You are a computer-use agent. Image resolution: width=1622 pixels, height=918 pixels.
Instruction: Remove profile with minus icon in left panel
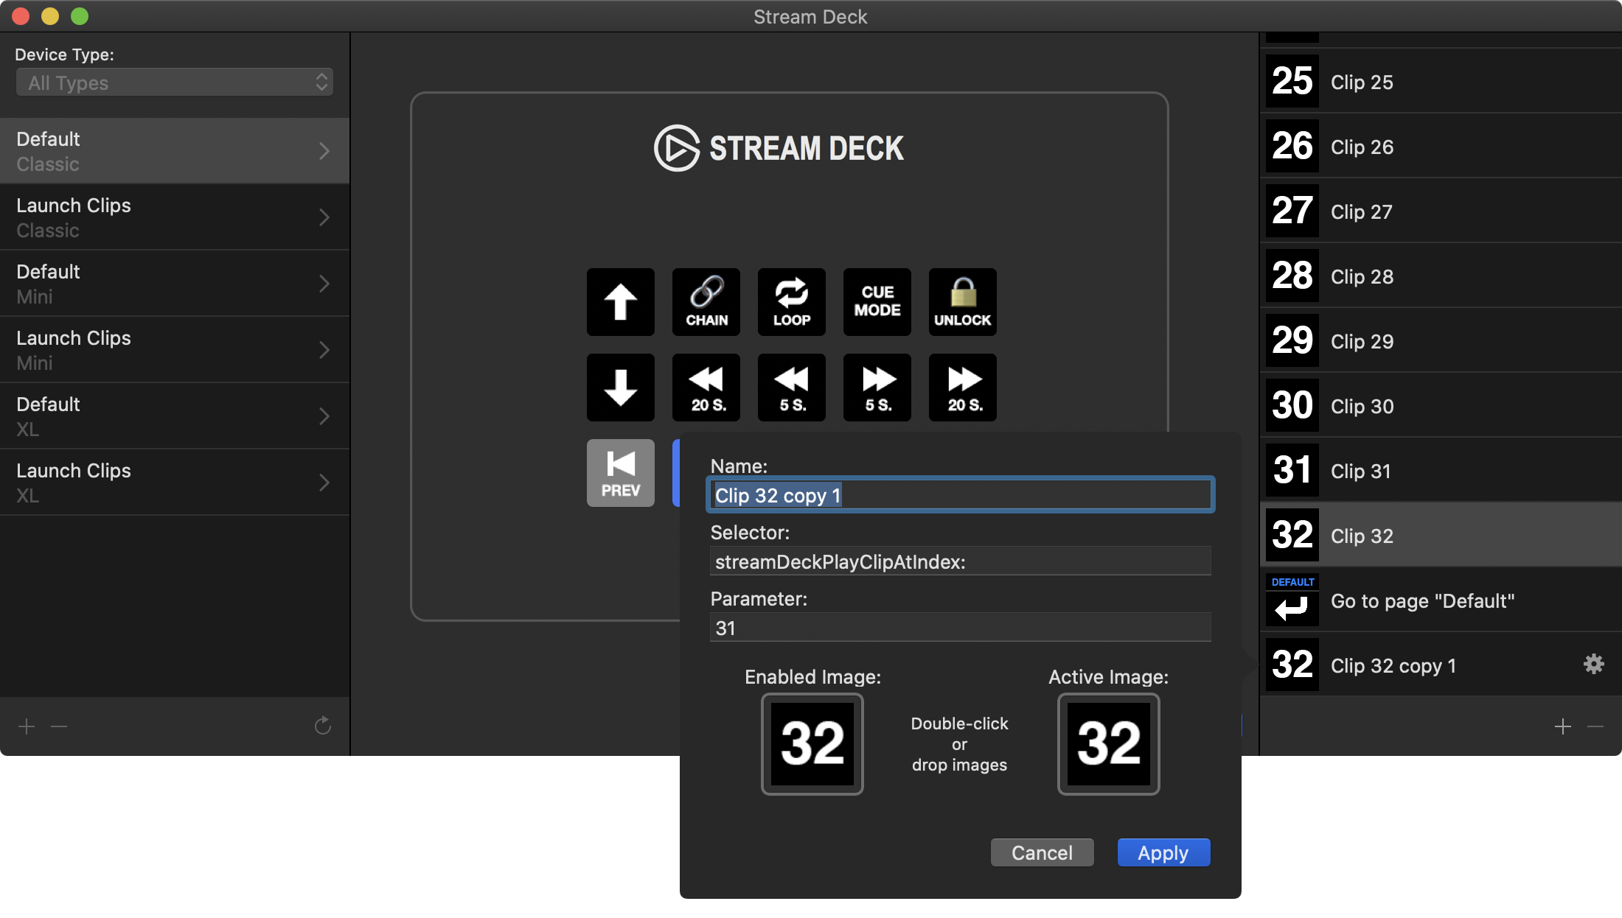point(59,726)
